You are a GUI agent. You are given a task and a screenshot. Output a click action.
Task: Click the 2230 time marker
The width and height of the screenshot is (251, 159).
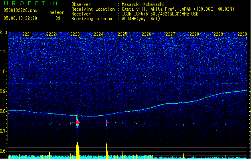coord(242,34)
